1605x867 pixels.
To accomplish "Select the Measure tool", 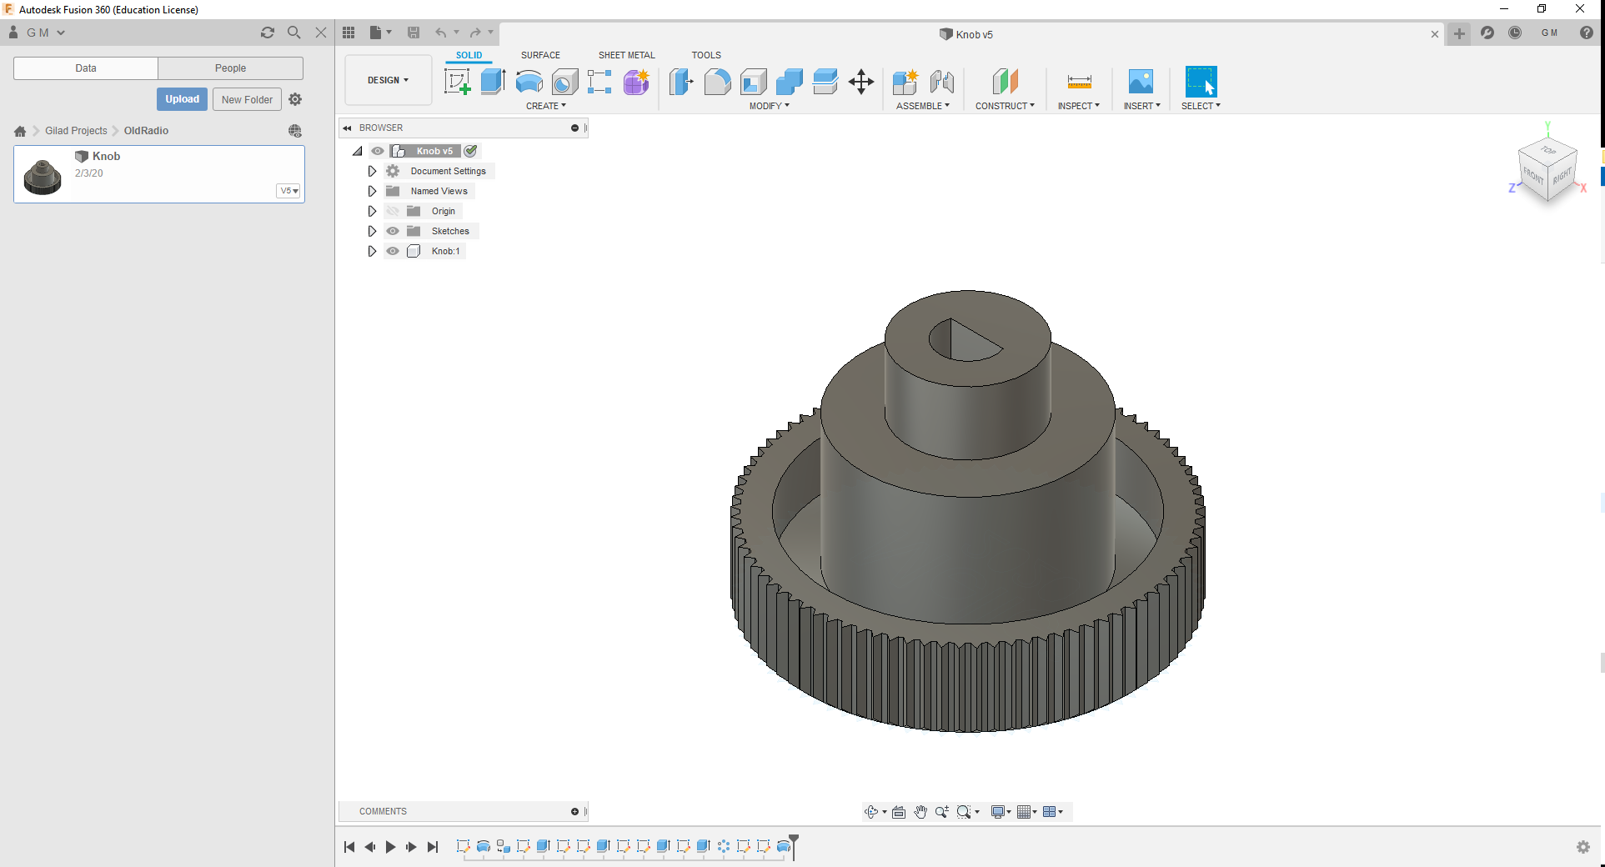I will point(1079,82).
